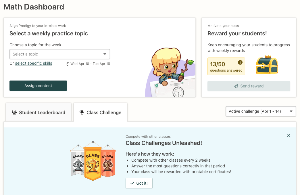This screenshot has width=300, height=195.
Task: Switch to the Class Challenge tab
Action: coord(100,112)
